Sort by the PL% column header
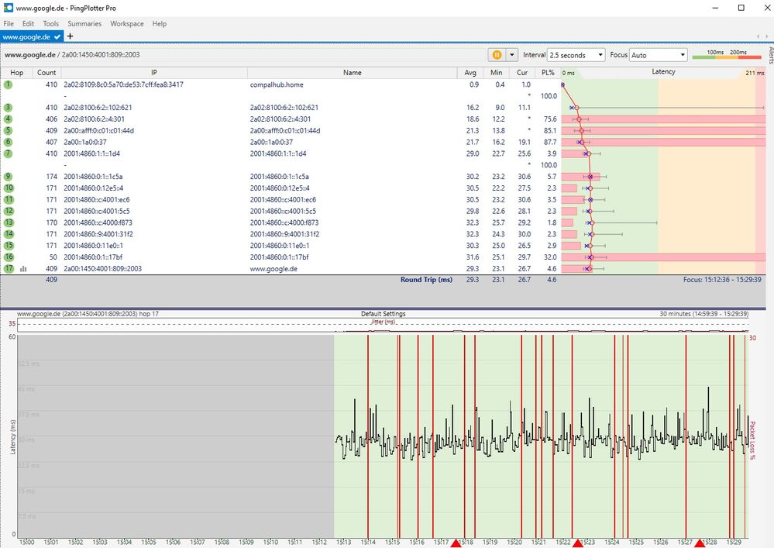774x548 pixels. 548,72
